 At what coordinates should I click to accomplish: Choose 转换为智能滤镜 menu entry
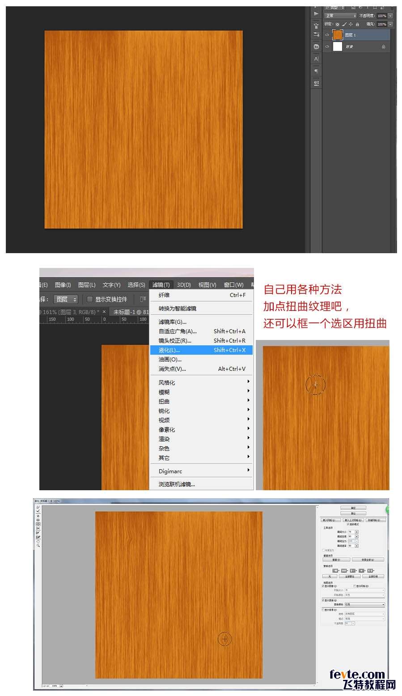coord(201,309)
